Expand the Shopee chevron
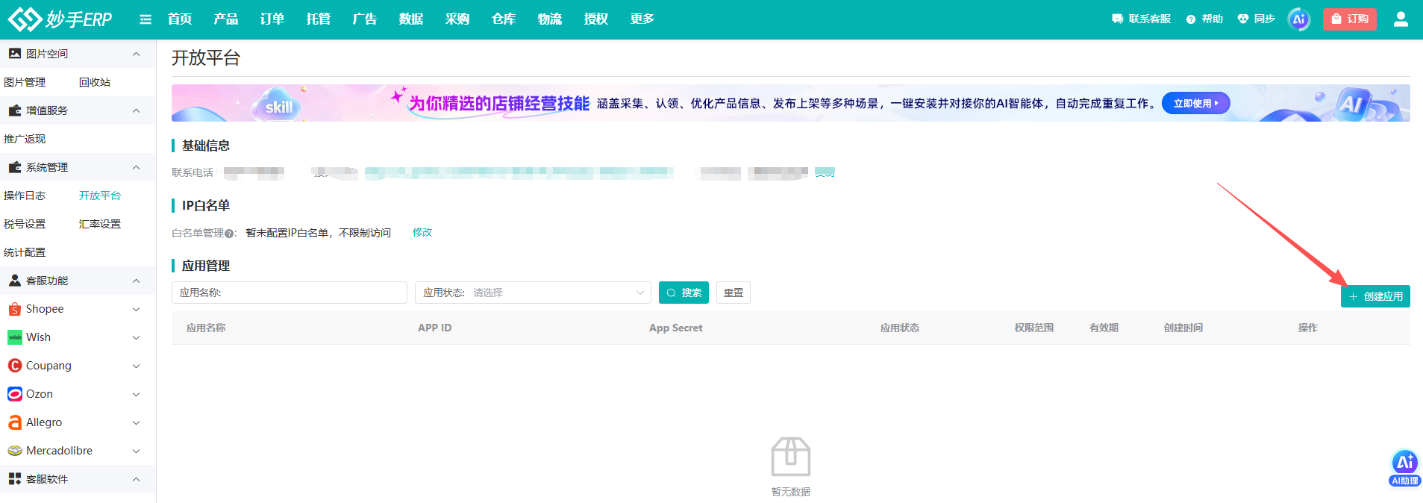 click(136, 309)
